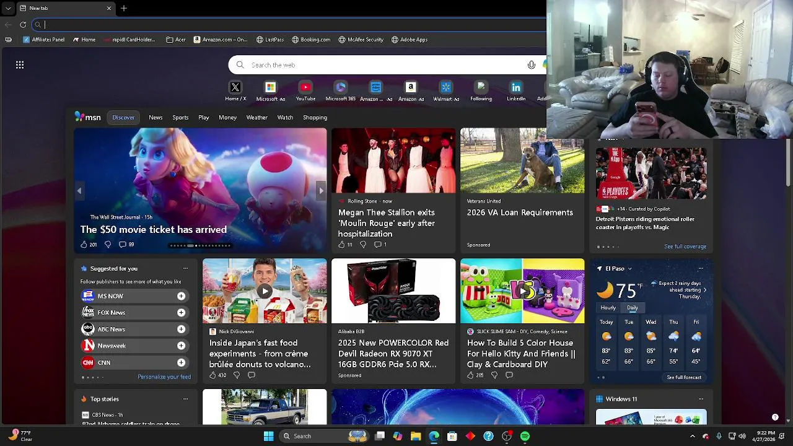Open the Money tab
This screenshot has height=446, width=793.
227,117
